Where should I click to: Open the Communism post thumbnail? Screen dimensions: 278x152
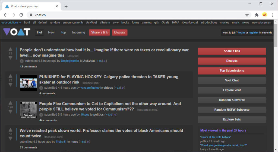pos(29,110)
